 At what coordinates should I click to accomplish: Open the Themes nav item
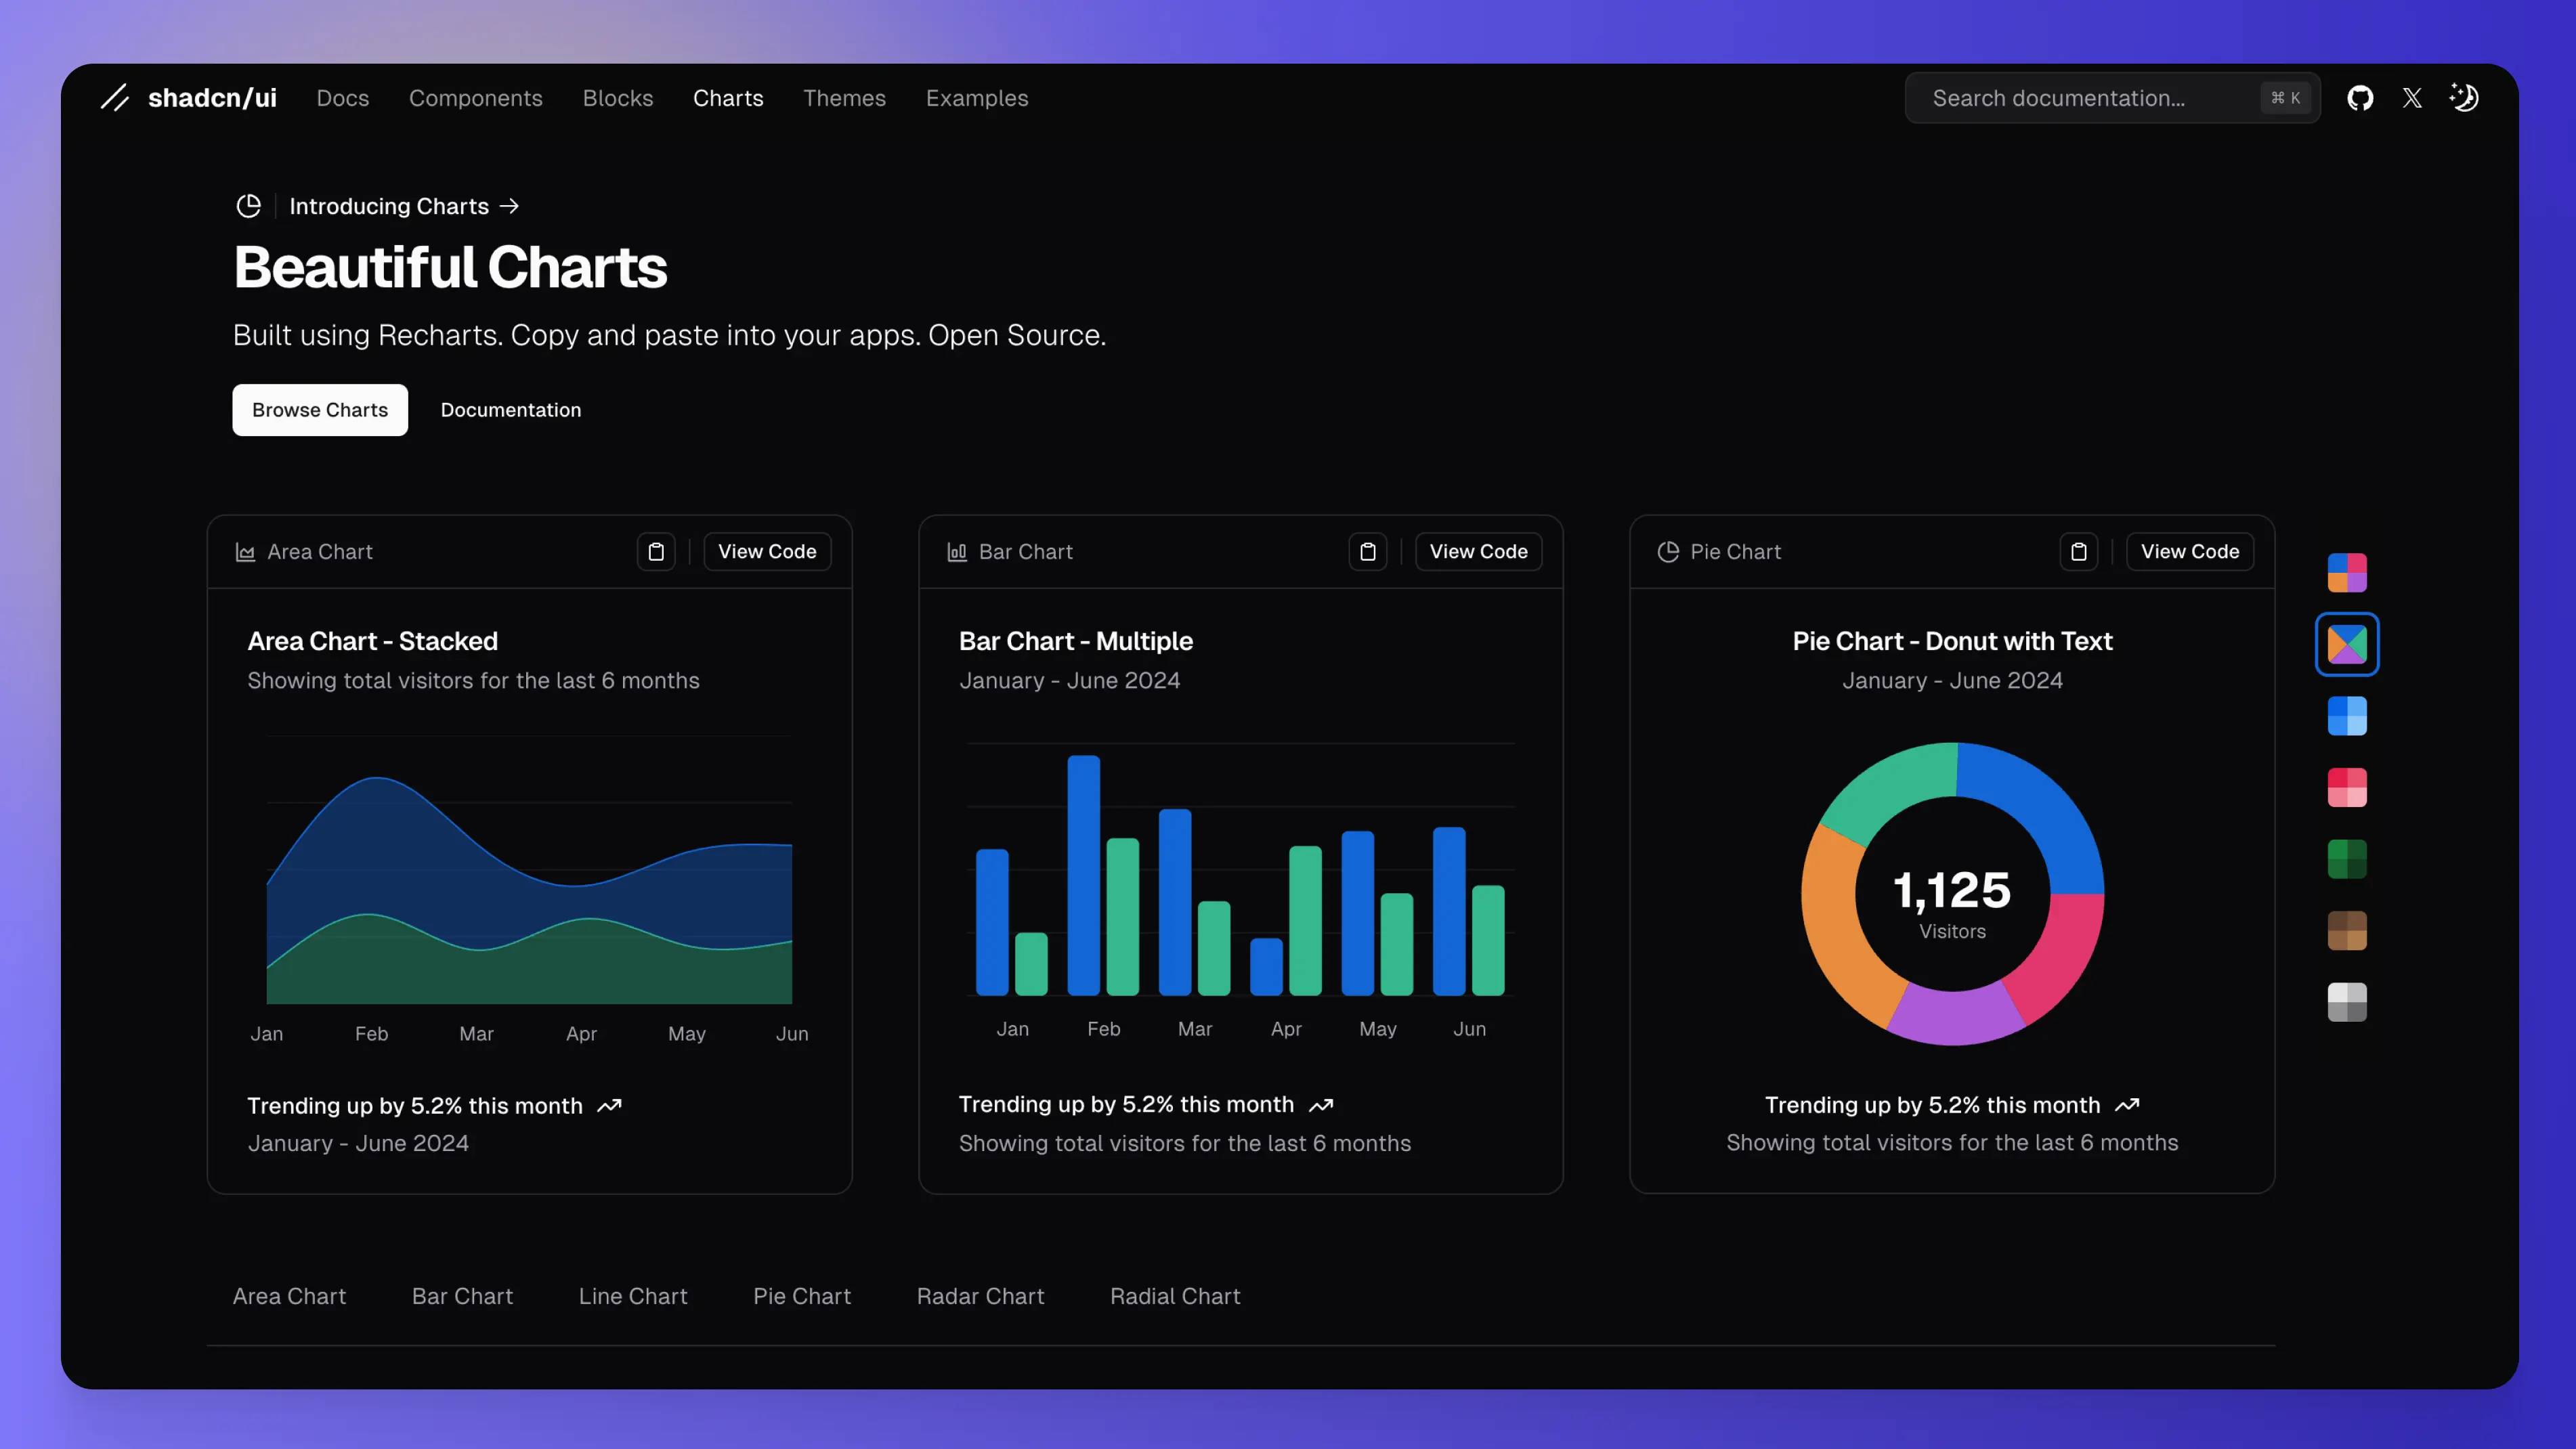(x=844, y=98)
